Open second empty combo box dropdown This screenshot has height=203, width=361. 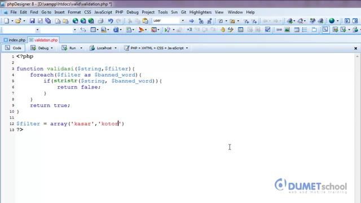coord(74,30)
